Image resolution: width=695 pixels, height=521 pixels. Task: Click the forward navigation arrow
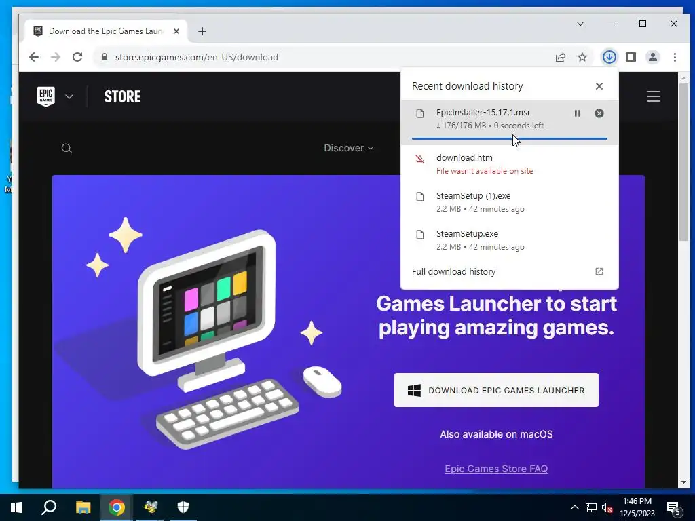tap(56, 57)
